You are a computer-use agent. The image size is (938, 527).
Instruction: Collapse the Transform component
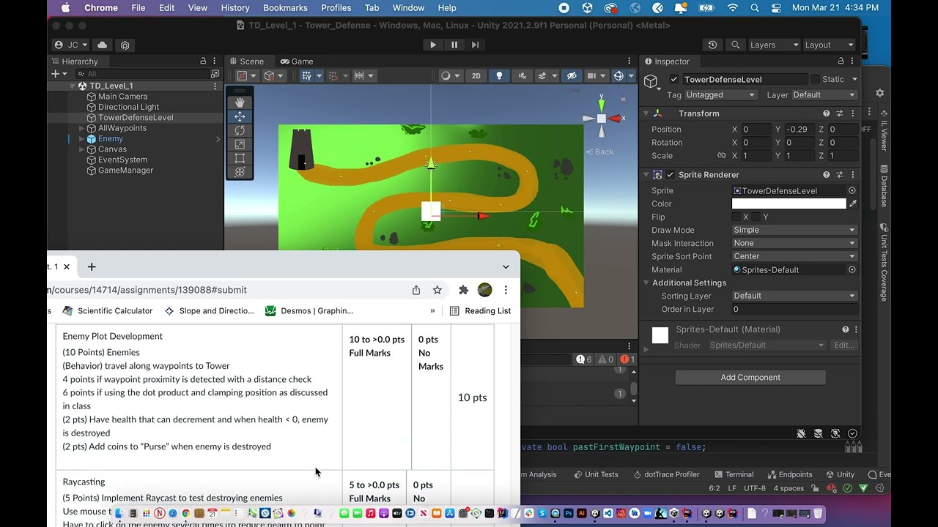coord(646,113)
